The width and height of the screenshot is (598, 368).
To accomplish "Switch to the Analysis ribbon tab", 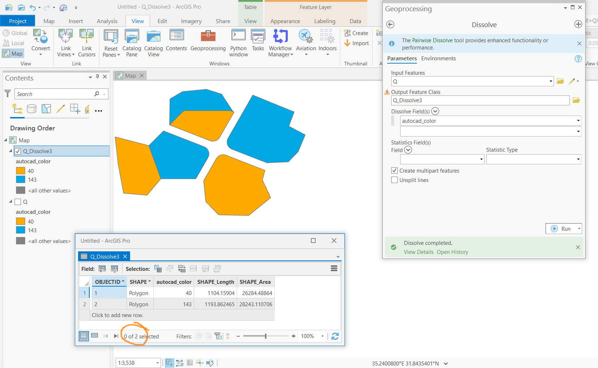I will pos(107,21).
